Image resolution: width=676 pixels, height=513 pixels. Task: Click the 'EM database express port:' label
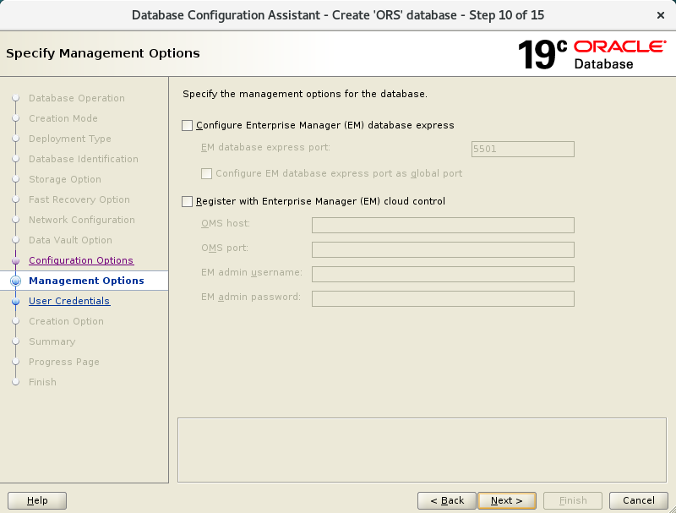tap(265, 147)
